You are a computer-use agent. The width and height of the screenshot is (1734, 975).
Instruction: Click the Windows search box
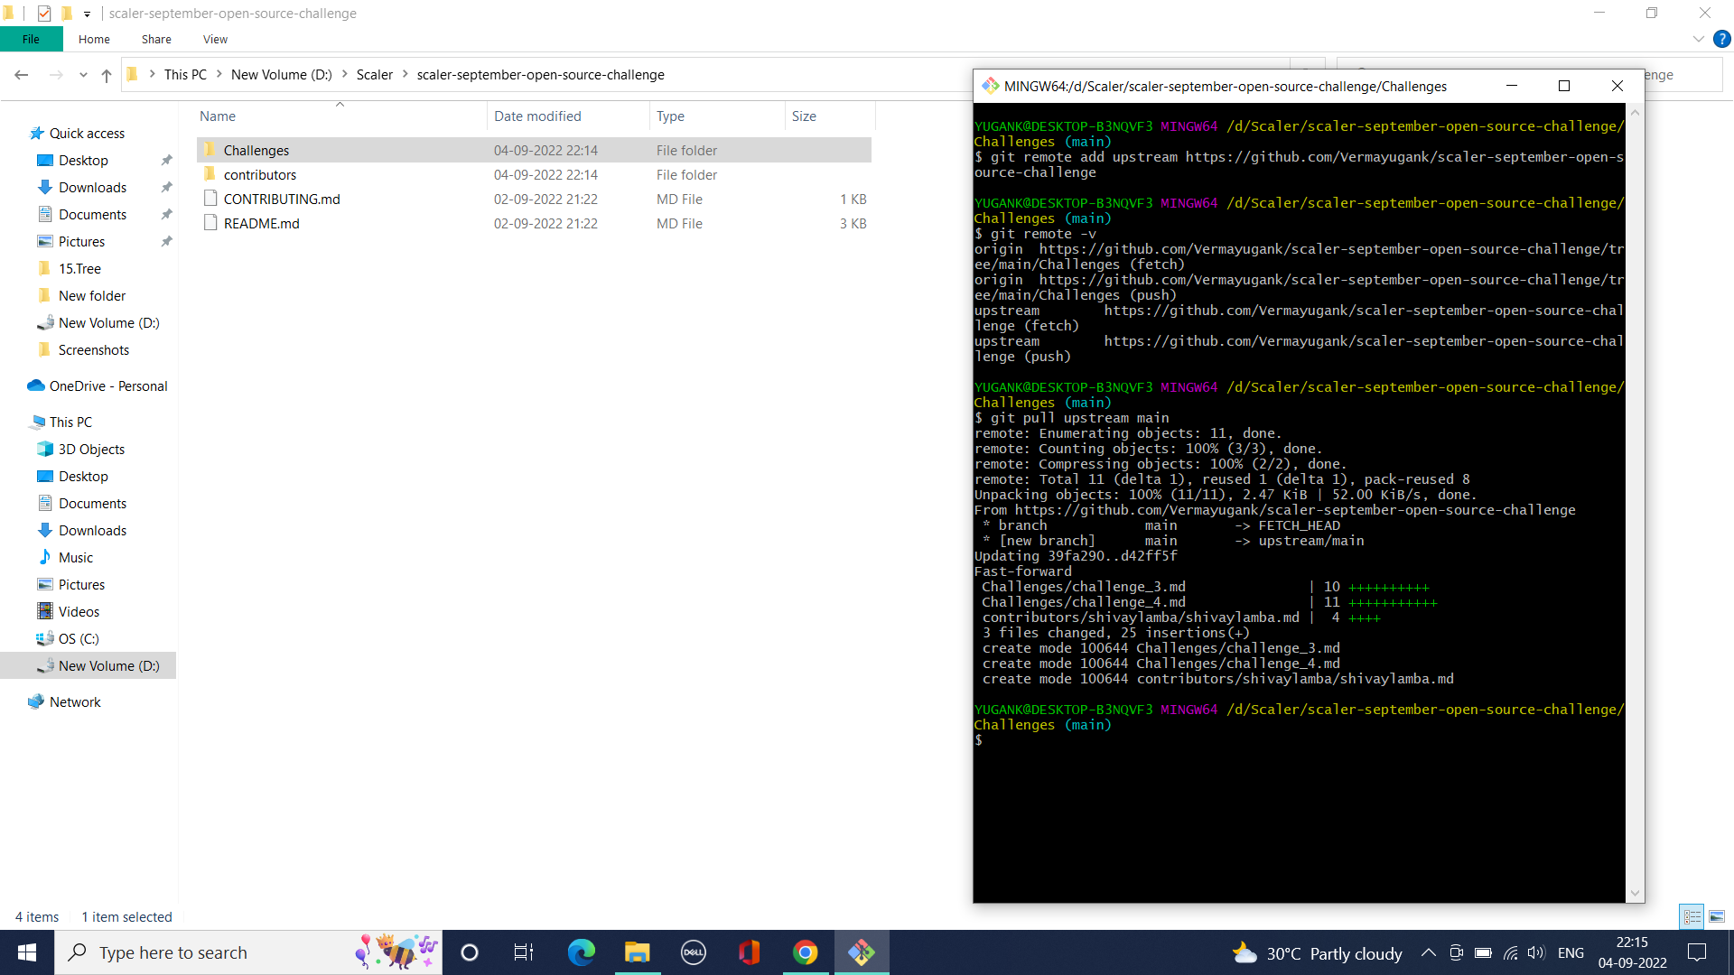click(x=226, y=952)
